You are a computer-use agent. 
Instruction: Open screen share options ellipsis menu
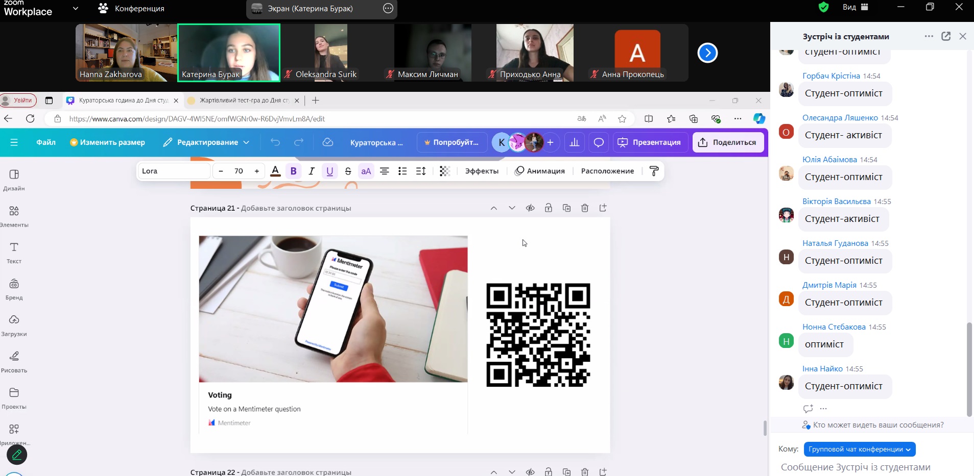point(388,9)
